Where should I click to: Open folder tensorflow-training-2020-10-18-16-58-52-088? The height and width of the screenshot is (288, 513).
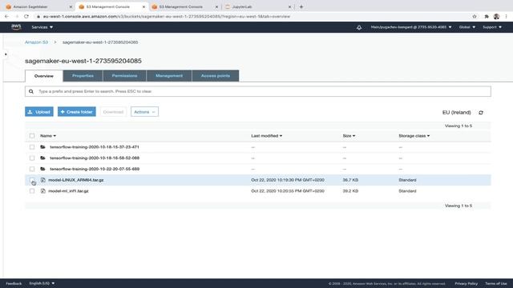(95, 158)
